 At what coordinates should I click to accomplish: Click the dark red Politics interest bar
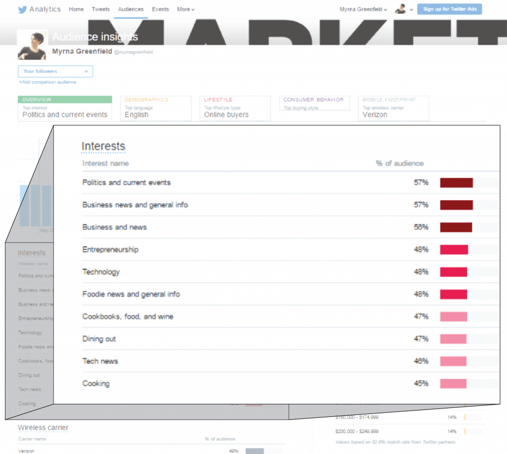tap(456, 183)
